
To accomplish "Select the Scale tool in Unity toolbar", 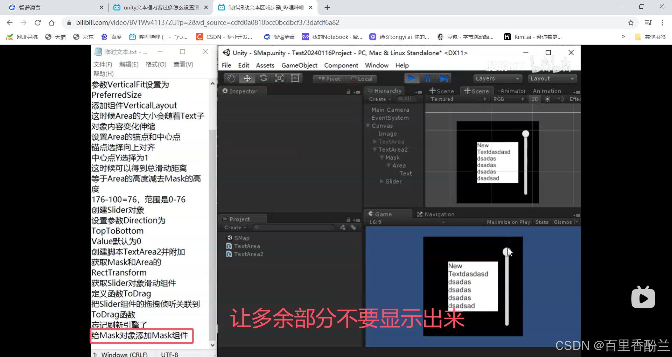I will [279, 78].
